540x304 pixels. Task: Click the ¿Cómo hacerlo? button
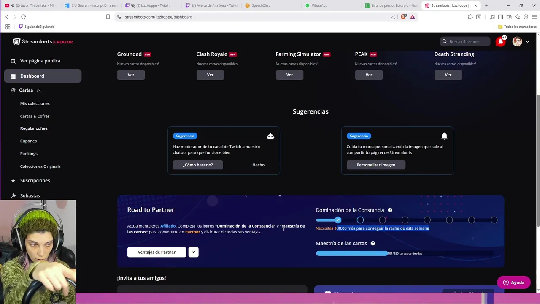coord(198,165)
